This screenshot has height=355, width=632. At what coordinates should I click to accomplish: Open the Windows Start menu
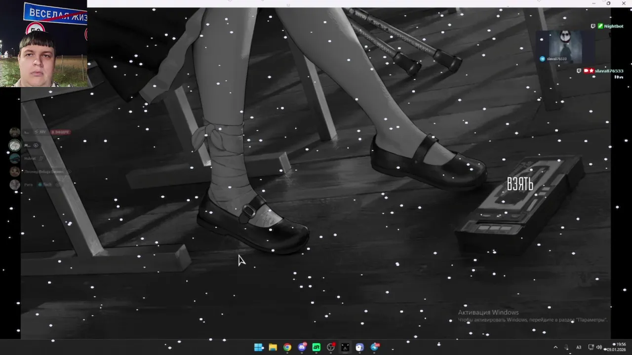click(259, 347)
